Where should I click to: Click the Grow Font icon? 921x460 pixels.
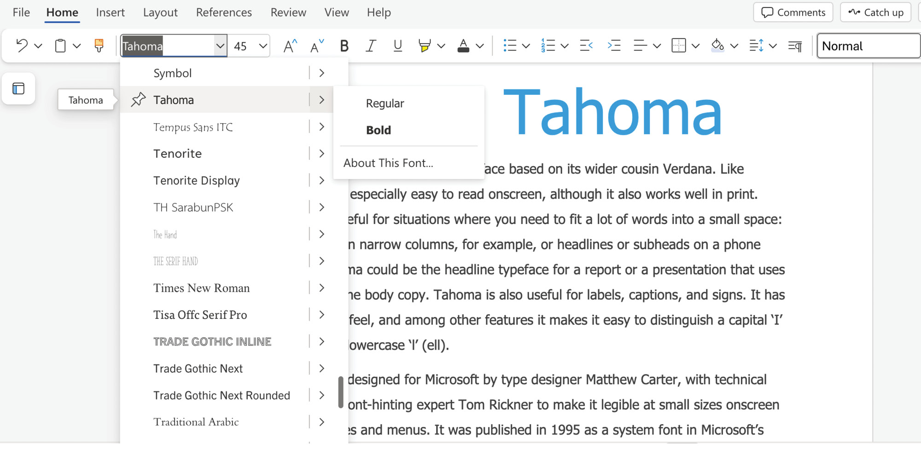290,46
